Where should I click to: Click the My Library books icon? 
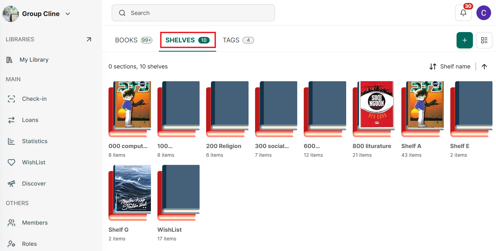tap(9, 60)
